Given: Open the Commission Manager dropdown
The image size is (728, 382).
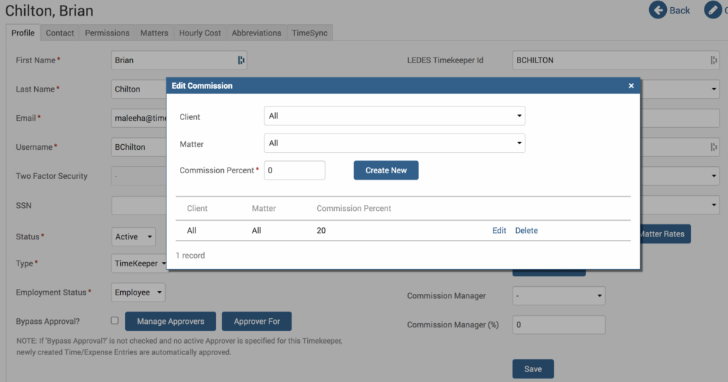Looking at the screenshot, I should tap(558, 295).
